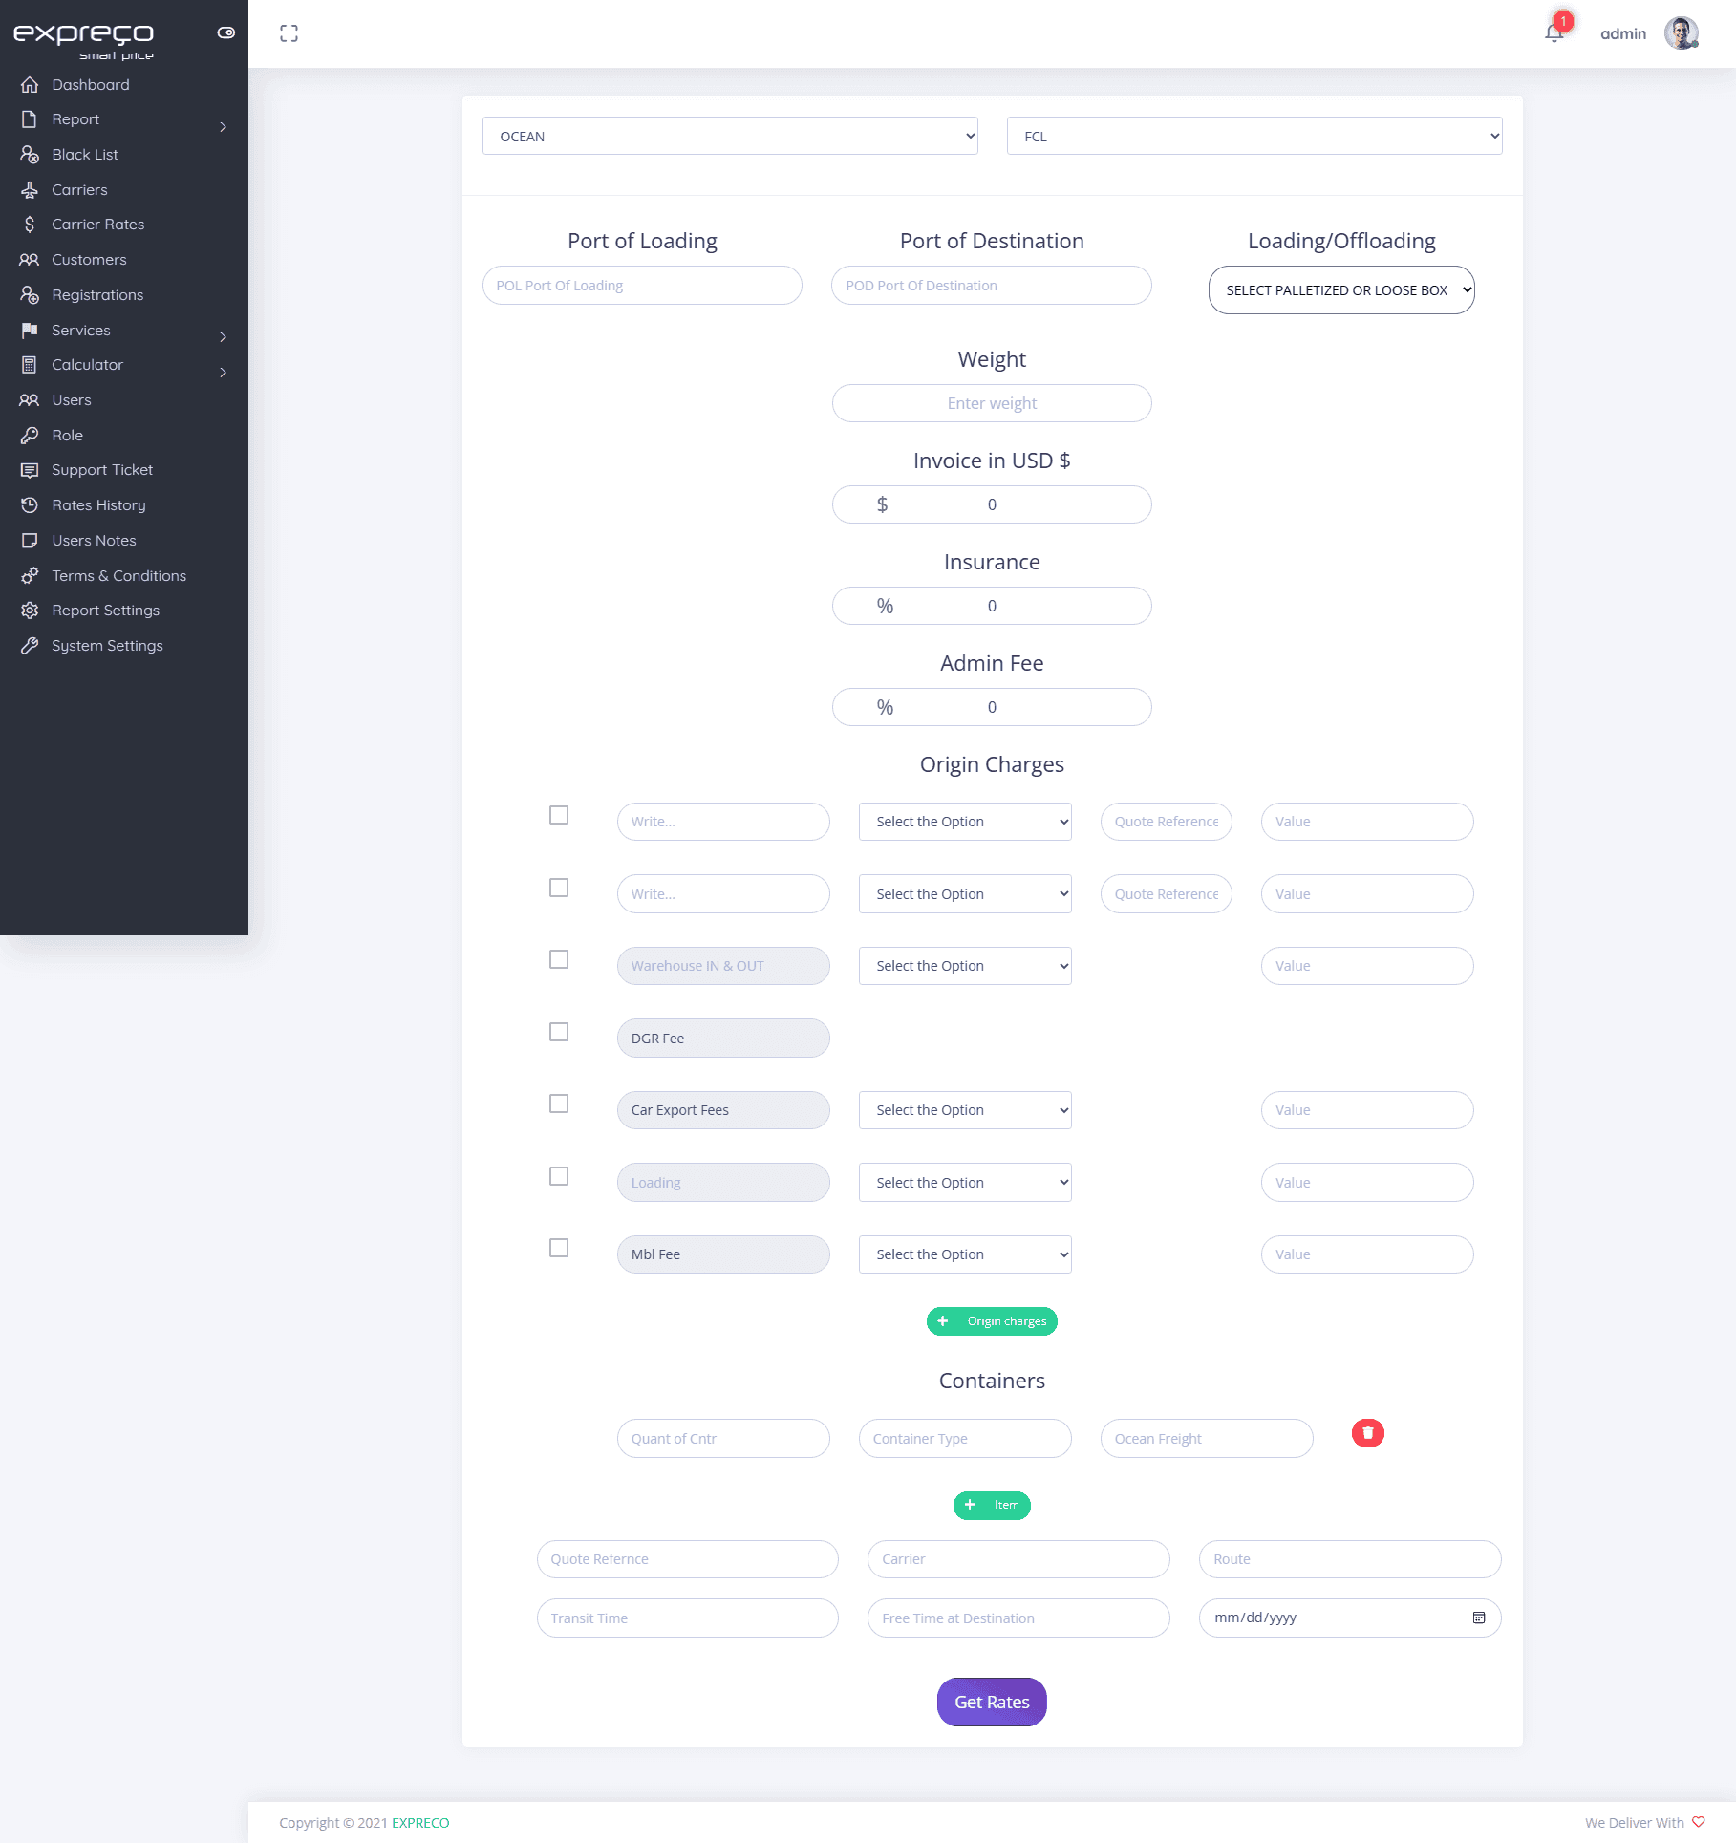Open Select Palletized or Loose Box dropdown
This screenshot has height=1843, width=1736.
click(1341, 289)
